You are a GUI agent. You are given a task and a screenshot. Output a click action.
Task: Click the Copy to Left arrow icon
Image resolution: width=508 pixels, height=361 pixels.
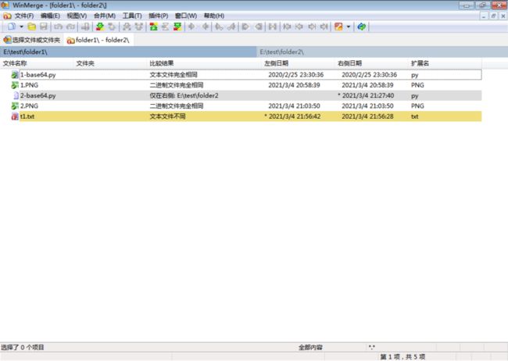(x=205, y=27)
